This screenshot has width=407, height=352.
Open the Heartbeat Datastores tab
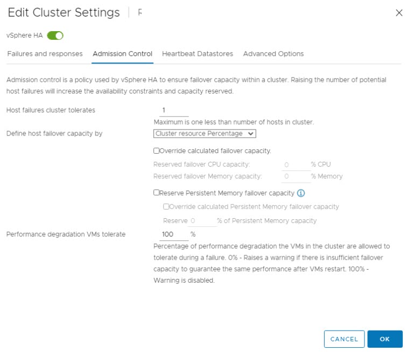click(x=198, y=54)
